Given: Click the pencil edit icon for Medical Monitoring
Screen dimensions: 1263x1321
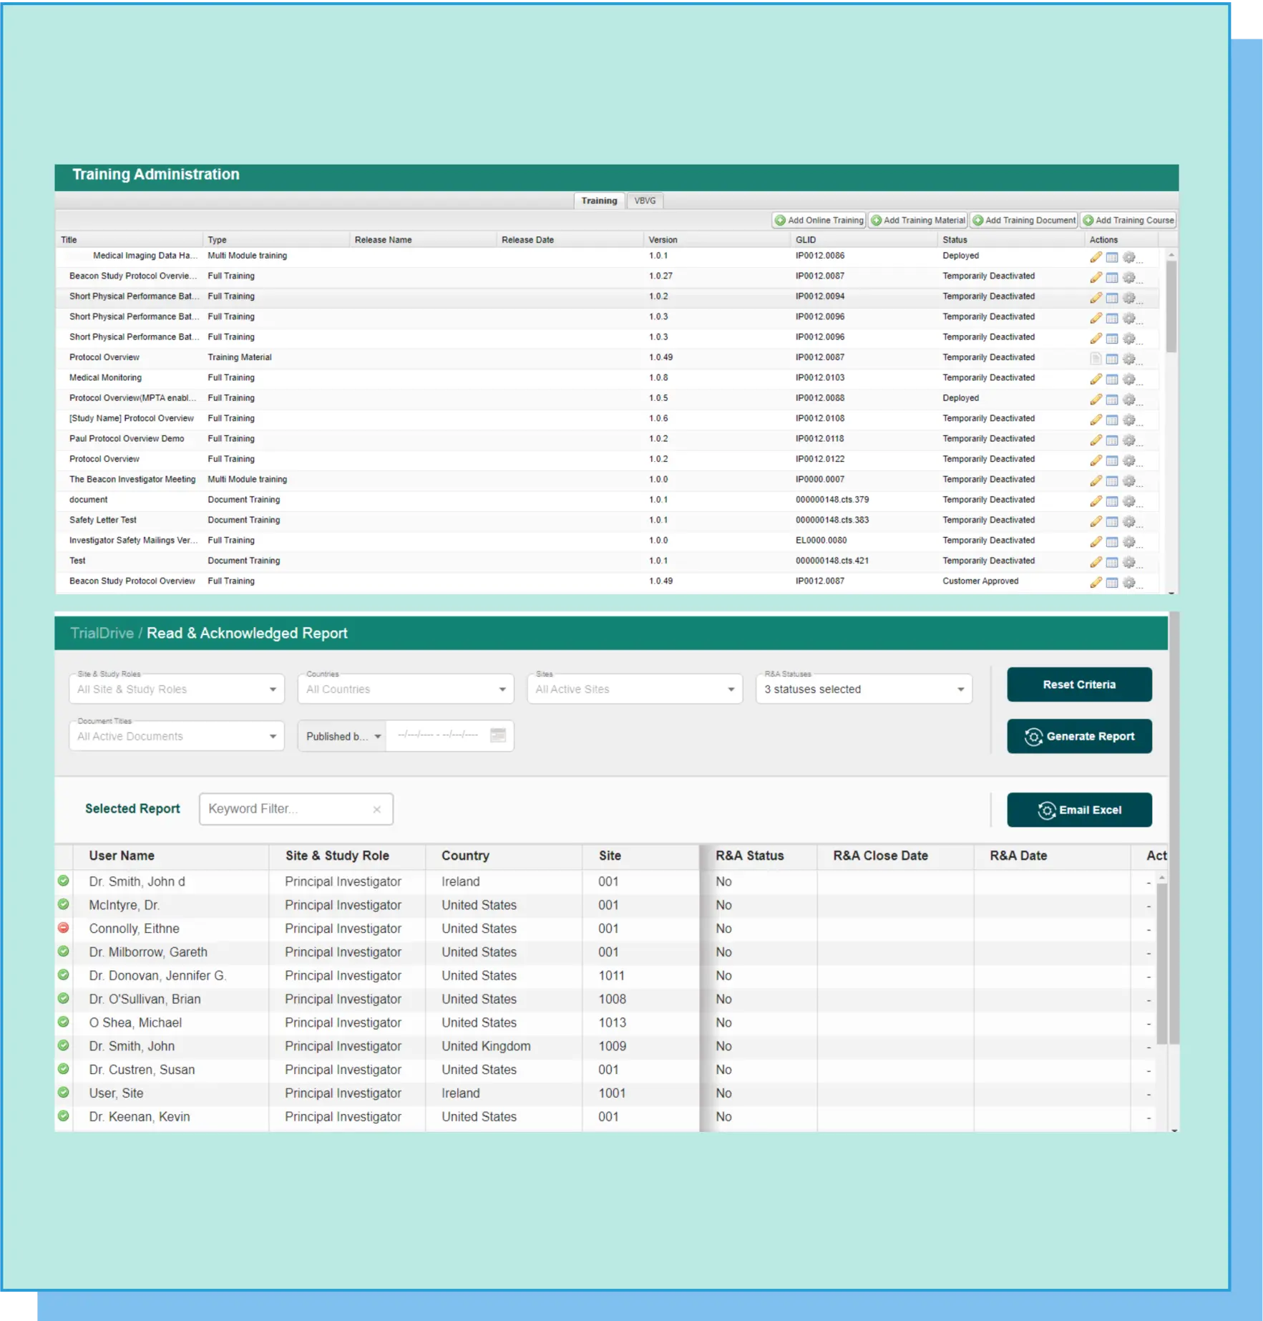Looking at the screenshot, I should [1096, 379].
